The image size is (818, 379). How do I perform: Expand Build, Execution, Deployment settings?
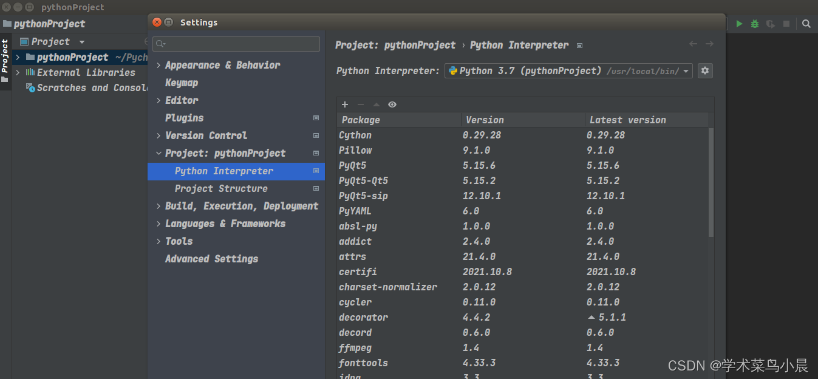pyautogui.click(x=158, y=207)
